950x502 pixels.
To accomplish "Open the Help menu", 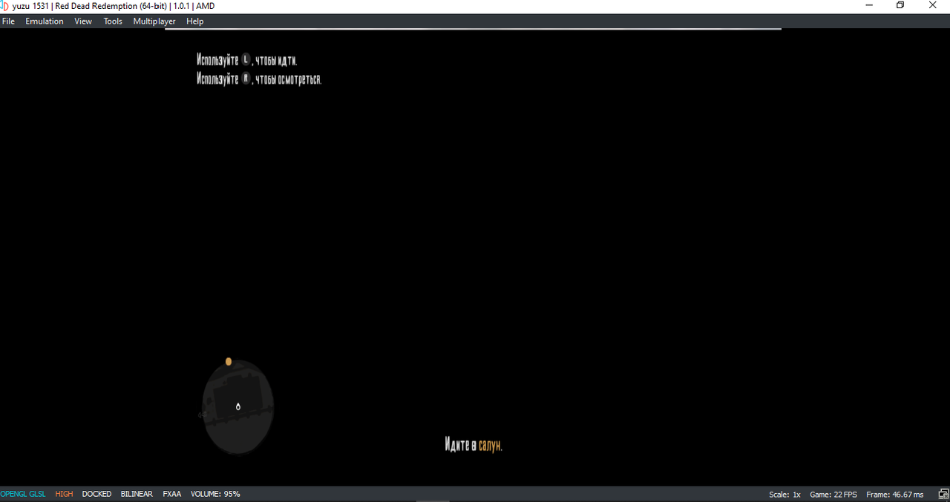I will pyautogui.click(x=195, y=22).
